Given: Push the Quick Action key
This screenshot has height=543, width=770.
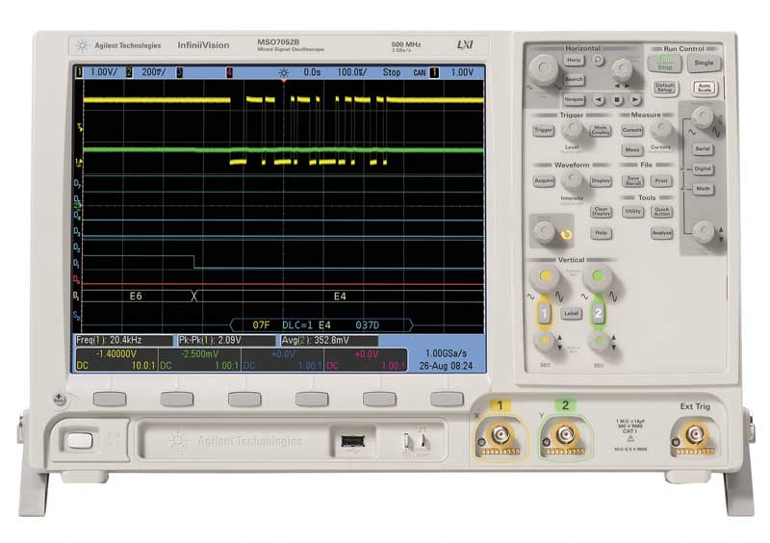Looking at the screenshot, I should 661,212.
